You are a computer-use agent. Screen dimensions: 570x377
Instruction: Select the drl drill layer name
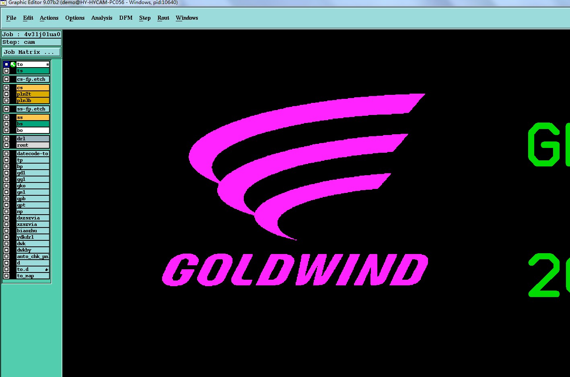[x=33, y=139]
